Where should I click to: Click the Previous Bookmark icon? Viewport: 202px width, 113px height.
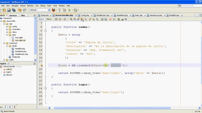(90, 19)
